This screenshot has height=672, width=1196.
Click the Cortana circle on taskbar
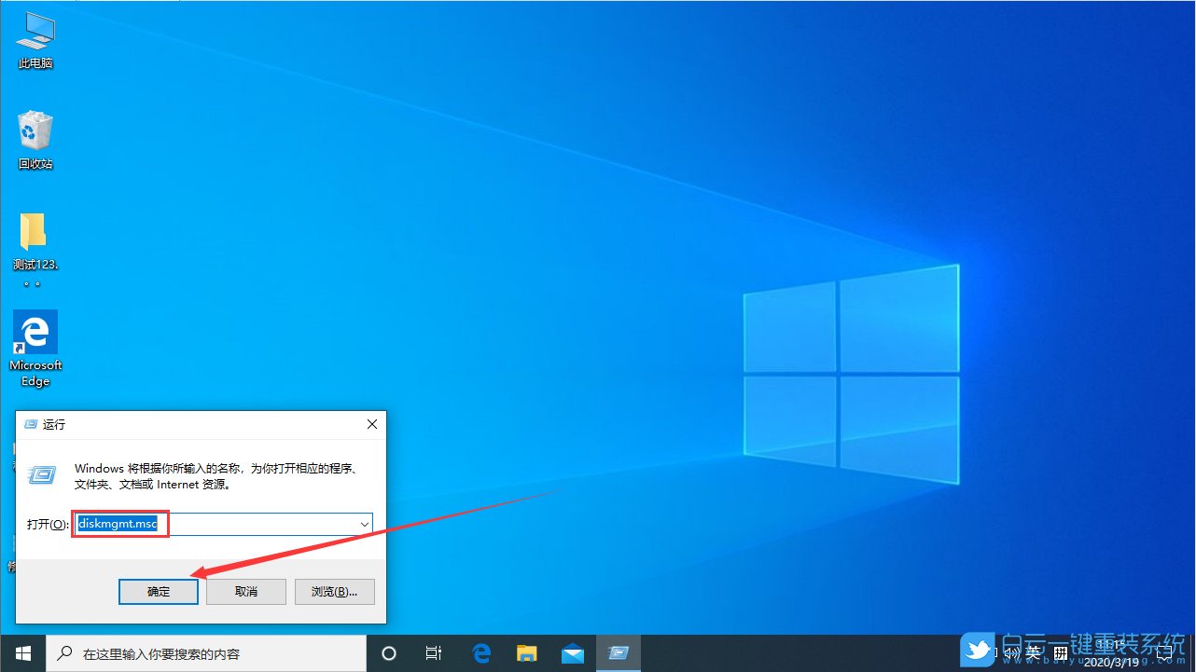(389, 652)
